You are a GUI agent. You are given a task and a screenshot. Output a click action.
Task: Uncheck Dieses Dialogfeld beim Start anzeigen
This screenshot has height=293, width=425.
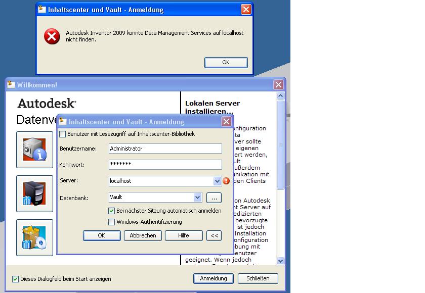[16, 279]
